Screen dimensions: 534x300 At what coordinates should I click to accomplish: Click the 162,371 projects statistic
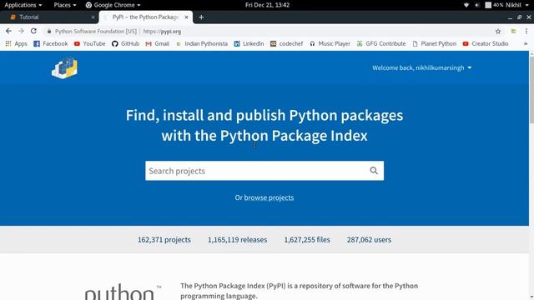[x=164, y=240]
